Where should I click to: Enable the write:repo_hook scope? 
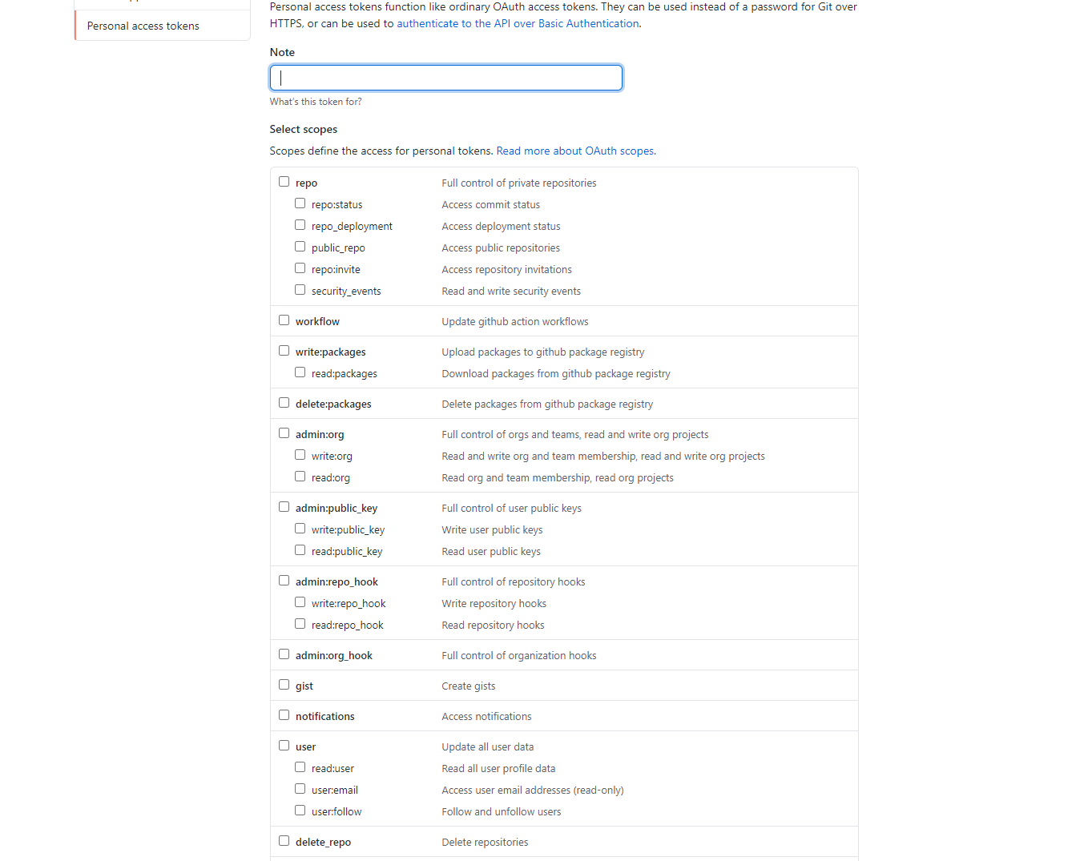click(300, 601)
